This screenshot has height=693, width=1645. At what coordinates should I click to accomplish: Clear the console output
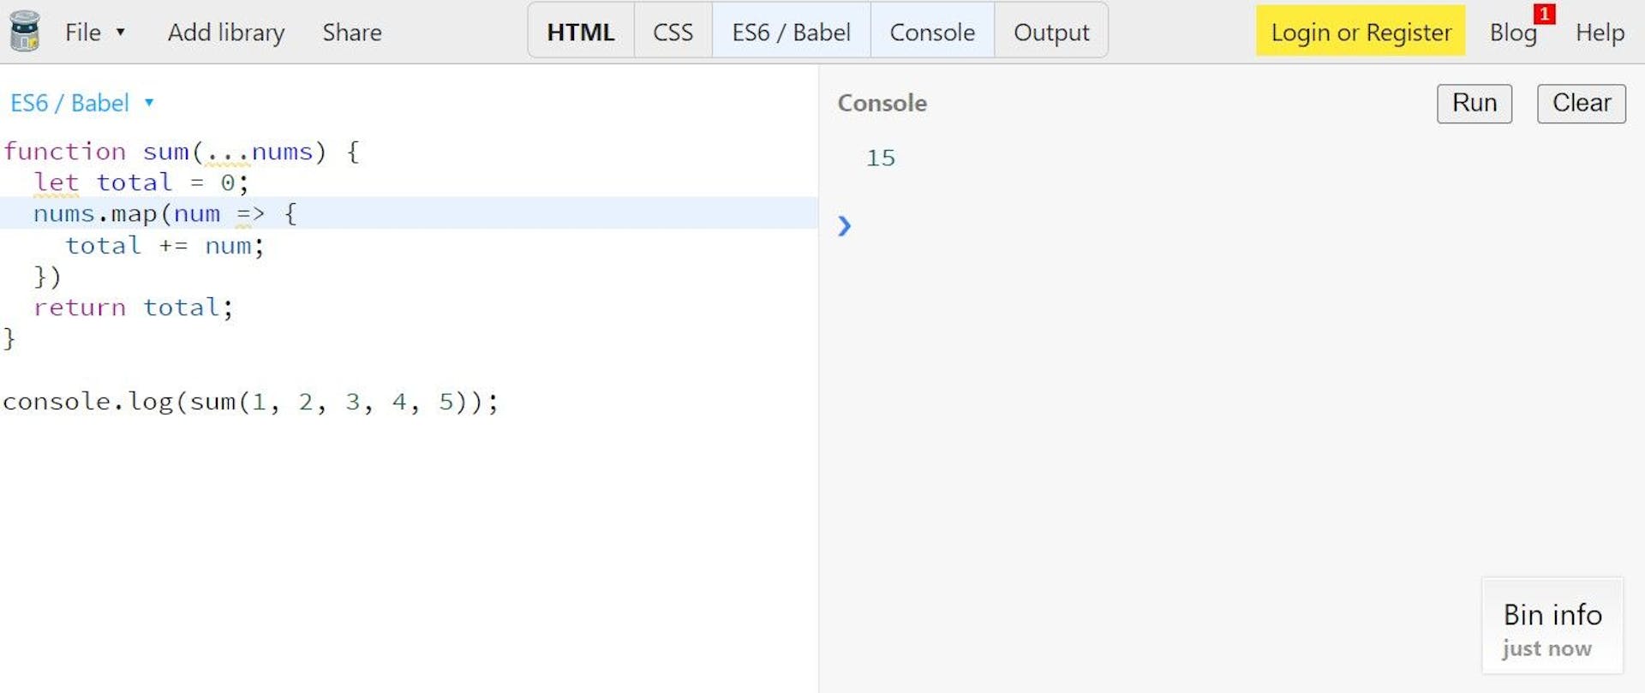pyautogui.click(x=1581, y=103)
